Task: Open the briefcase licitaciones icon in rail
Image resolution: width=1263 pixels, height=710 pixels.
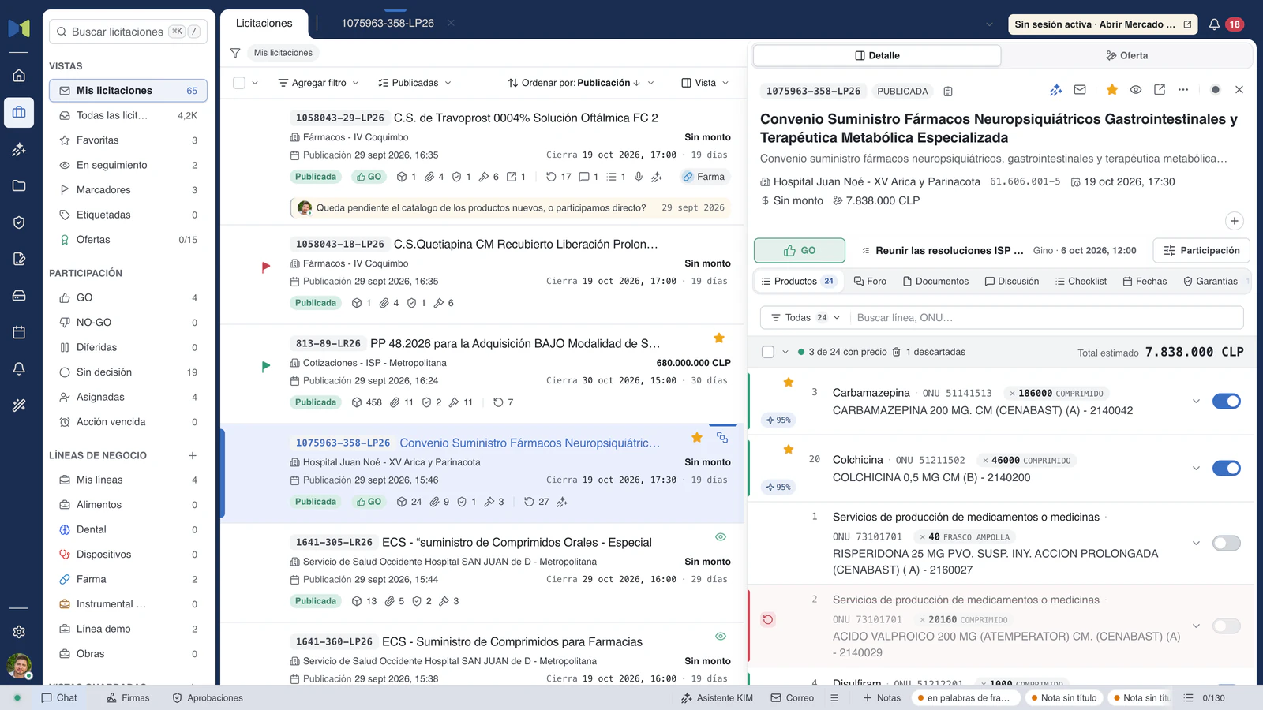Action: tap(19, 112)
